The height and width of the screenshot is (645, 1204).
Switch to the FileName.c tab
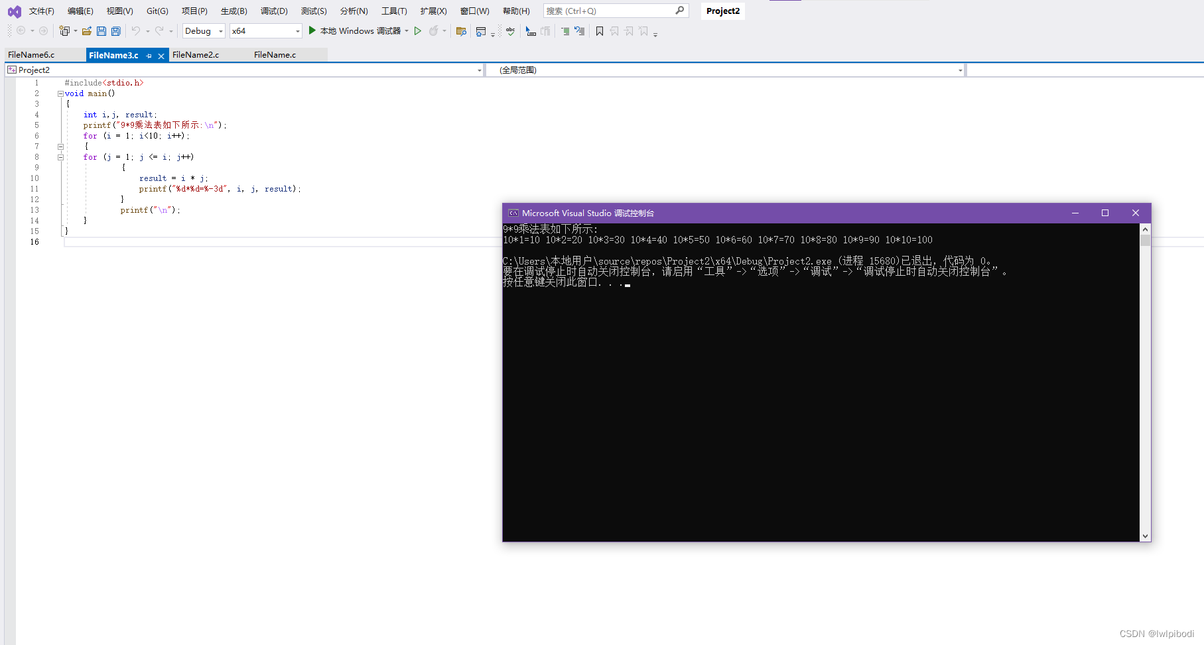point(275,55)
